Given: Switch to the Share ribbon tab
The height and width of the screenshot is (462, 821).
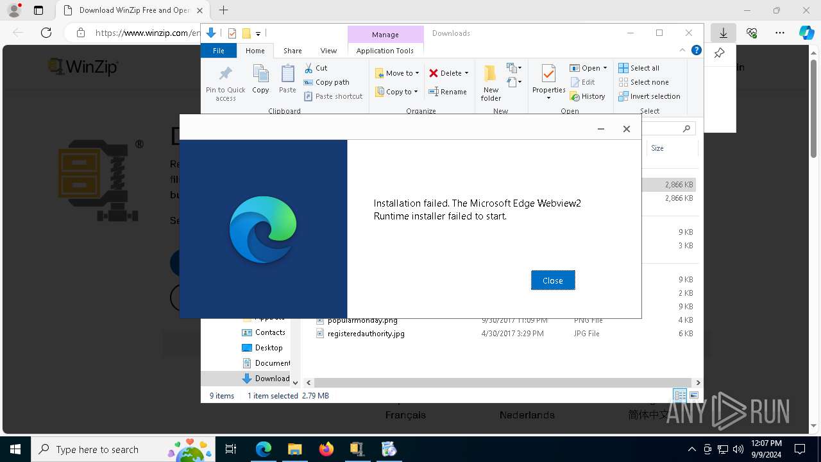Looking at the screenshot, I should (x=292, y=51).
